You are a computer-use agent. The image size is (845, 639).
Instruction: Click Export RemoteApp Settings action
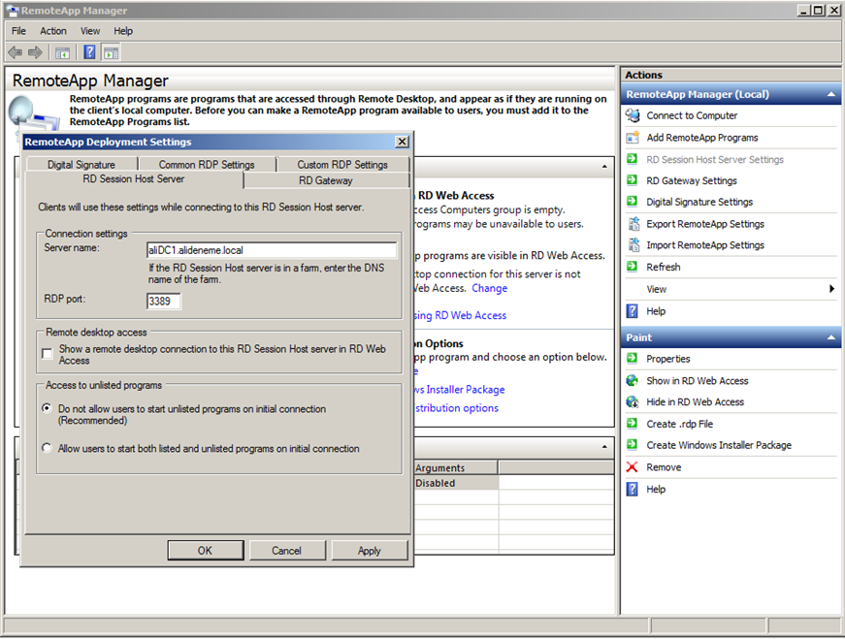(705, 224)
